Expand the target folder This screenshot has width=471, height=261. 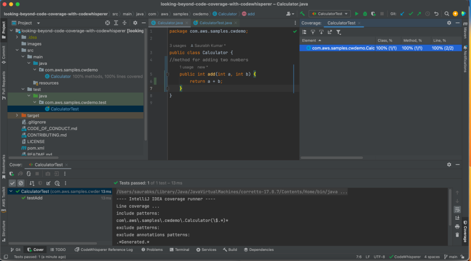[17, 115]
